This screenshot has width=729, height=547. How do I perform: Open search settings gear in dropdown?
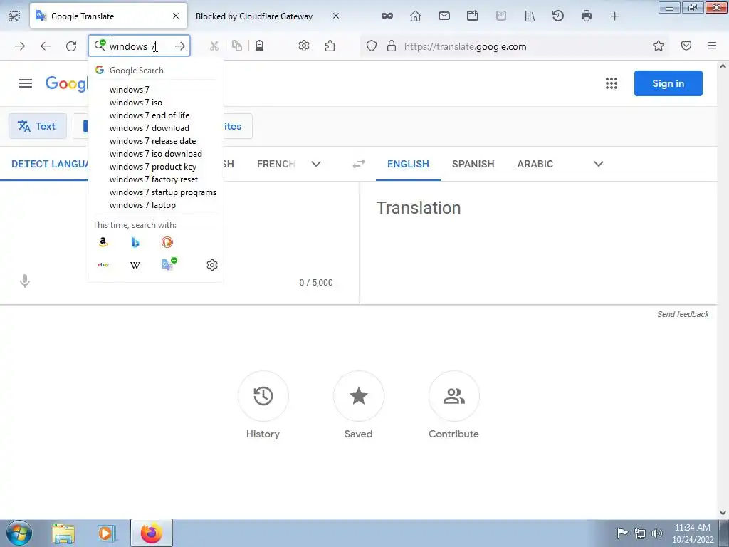212,265
